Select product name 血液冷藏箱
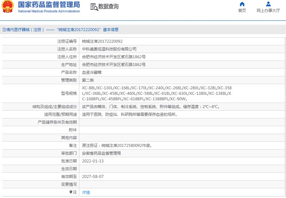 pos(92,72)
